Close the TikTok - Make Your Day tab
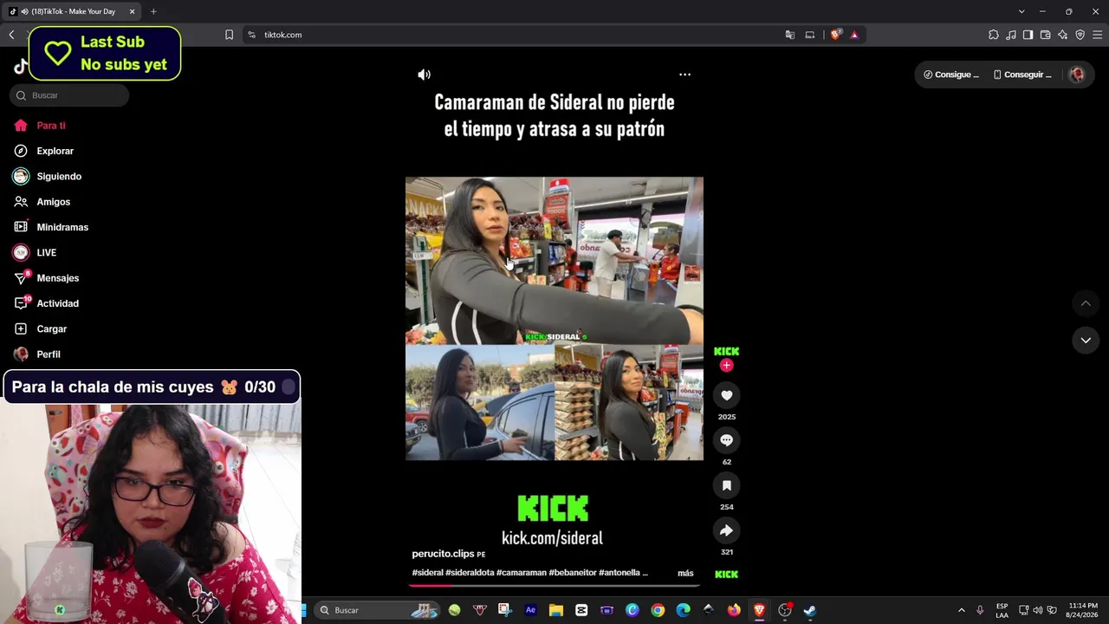1109x624 pixels. point(132,11)
